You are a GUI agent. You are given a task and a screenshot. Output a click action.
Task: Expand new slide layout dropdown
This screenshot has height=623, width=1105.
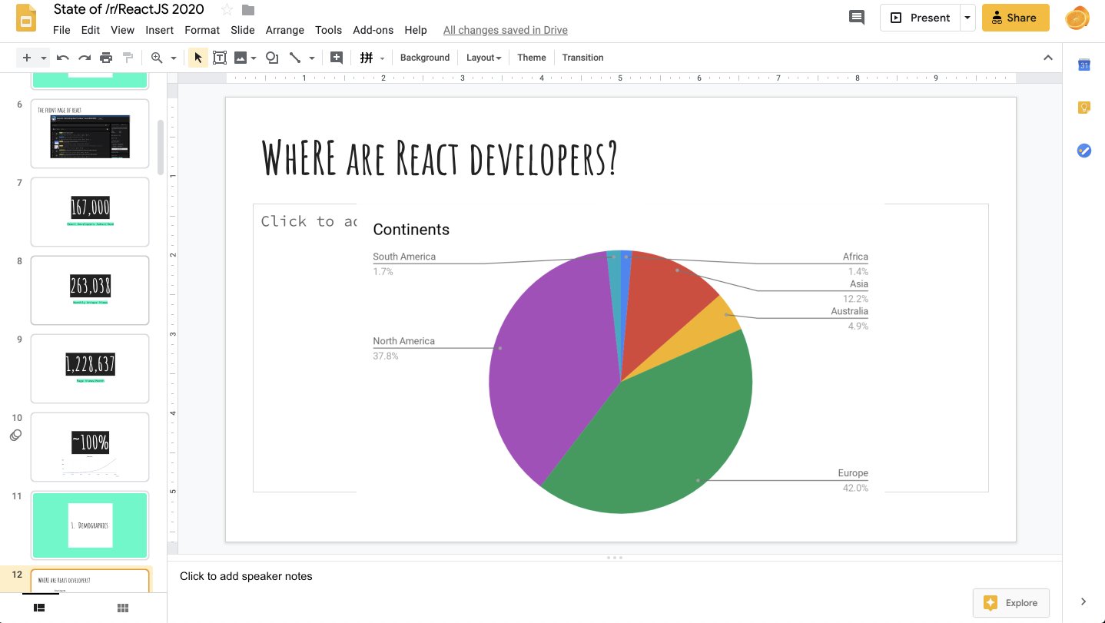[44, 58]
